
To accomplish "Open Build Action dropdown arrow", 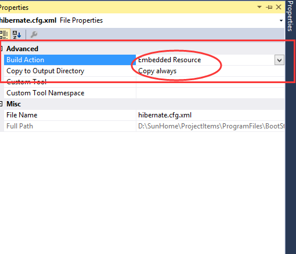I will pos(279,60).
